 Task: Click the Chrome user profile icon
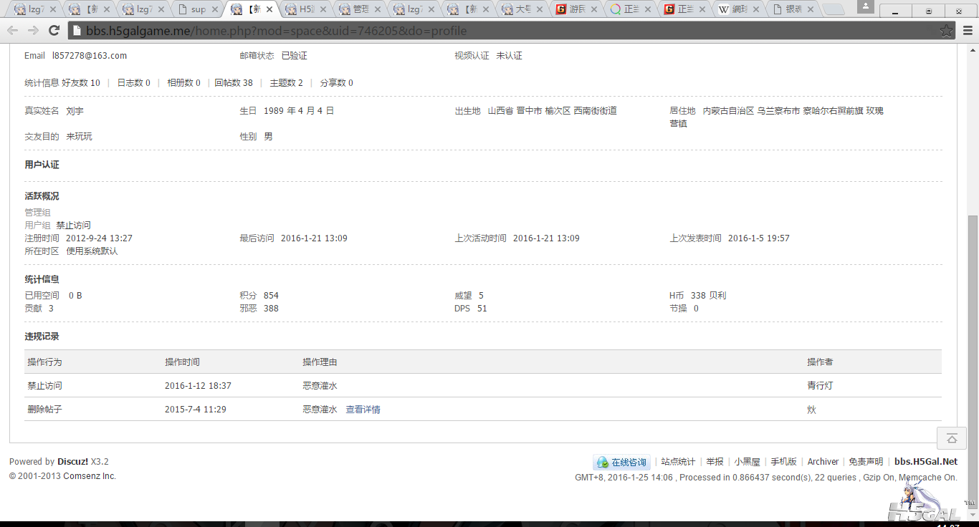[864, 6]
